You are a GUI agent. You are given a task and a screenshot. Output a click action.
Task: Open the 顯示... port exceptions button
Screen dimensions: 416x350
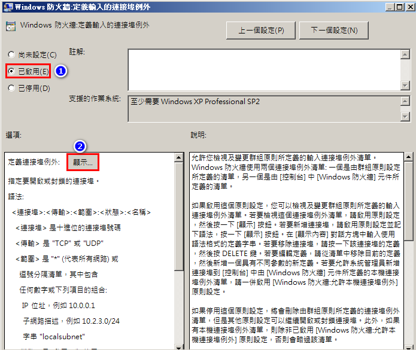(x=83, y=162)
